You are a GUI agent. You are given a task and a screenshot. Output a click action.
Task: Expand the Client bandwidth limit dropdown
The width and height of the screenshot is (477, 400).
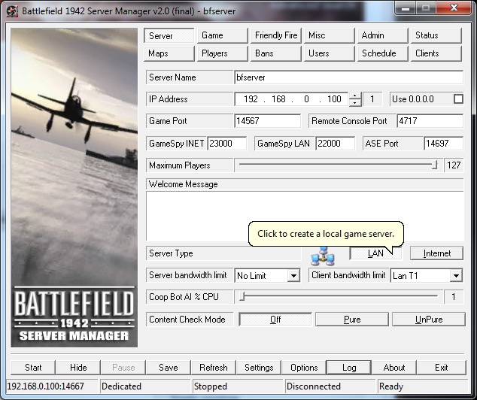[x=456, y=276]
